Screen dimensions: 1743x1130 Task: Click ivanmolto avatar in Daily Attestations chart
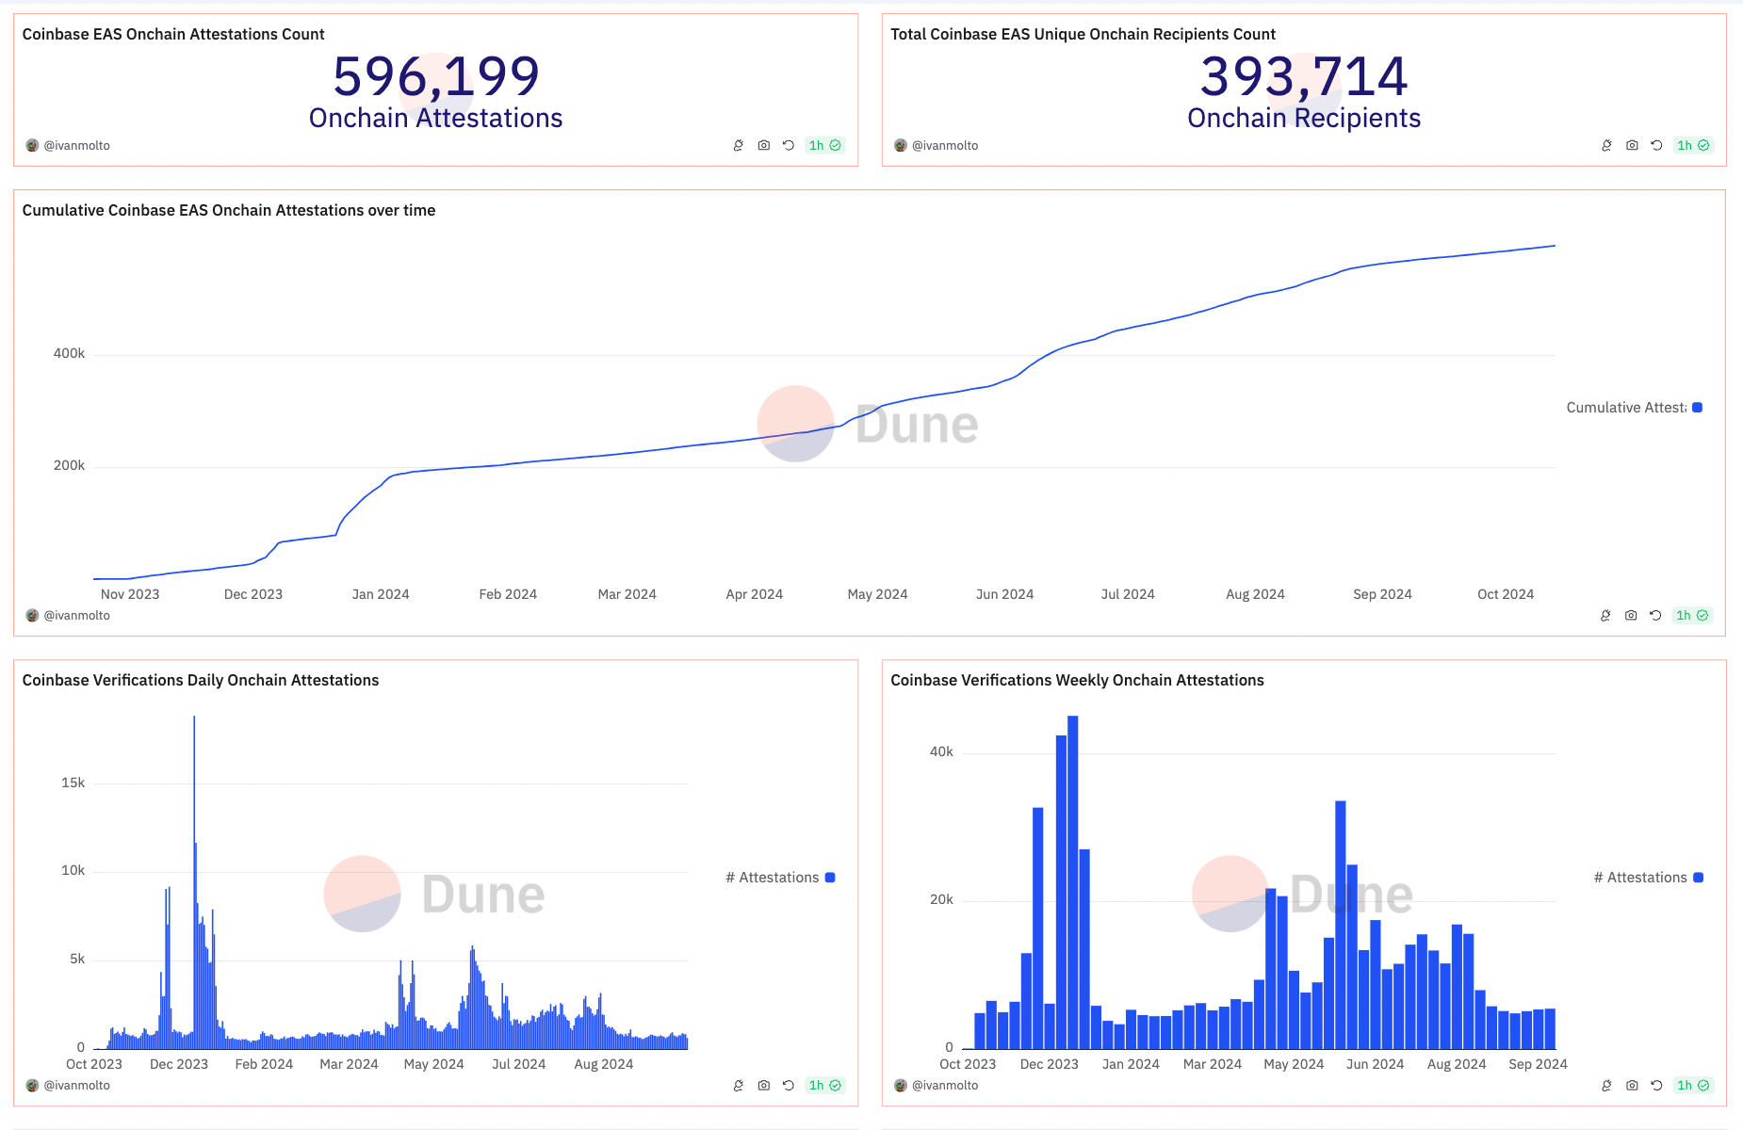(x=32, y=1085)
